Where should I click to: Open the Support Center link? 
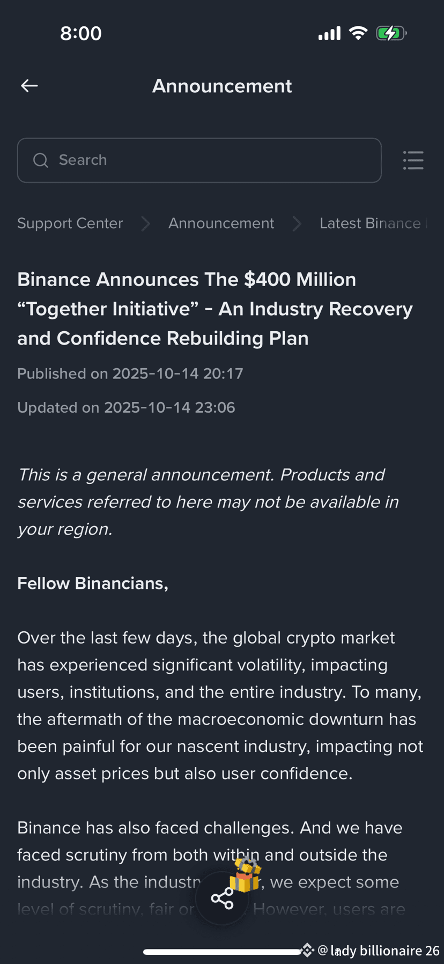point(70,223)
